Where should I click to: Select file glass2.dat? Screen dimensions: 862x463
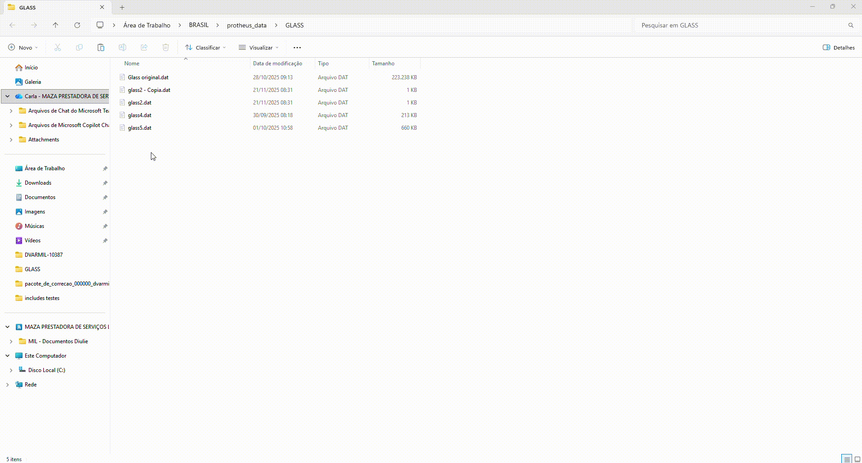click(x=140, y=102)
